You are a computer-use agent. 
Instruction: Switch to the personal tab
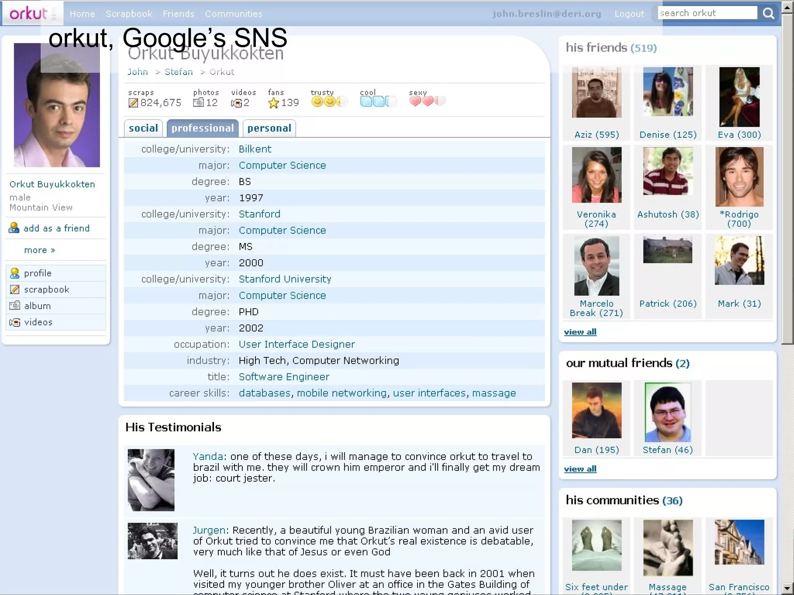coord(269,128)
